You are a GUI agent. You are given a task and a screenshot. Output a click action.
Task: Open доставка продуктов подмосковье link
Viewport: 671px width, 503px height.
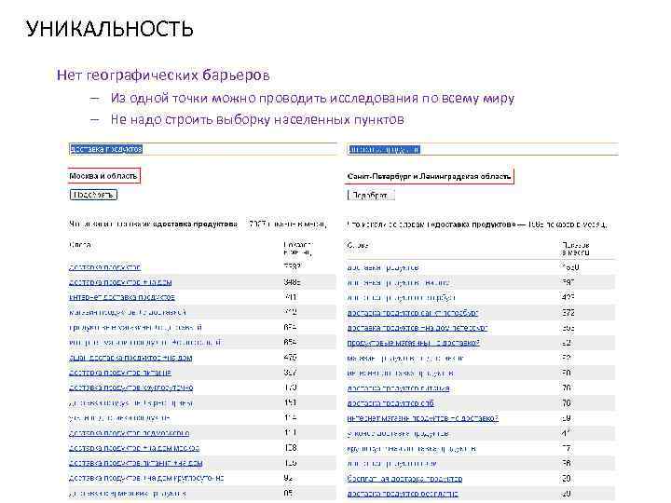point(129,432)
